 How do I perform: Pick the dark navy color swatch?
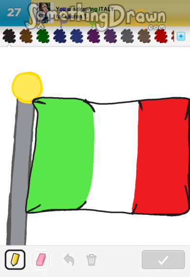(60, 36)
